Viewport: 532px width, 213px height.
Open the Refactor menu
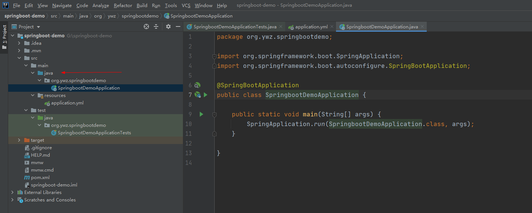coord(123,6)
